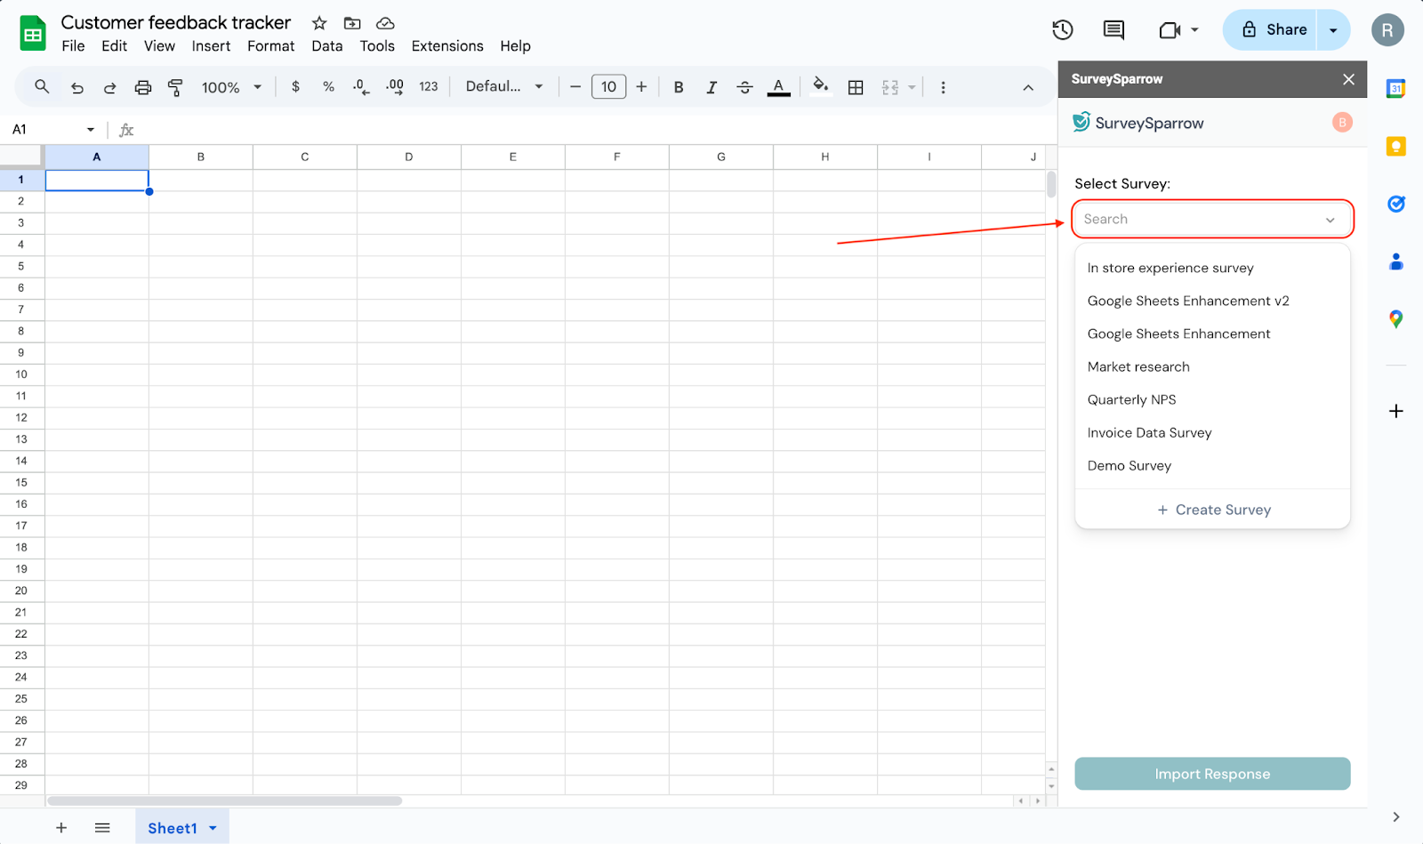This screenshot has width=1423, height=844.
Task: Click the borders grid icon
Action: 856,87
